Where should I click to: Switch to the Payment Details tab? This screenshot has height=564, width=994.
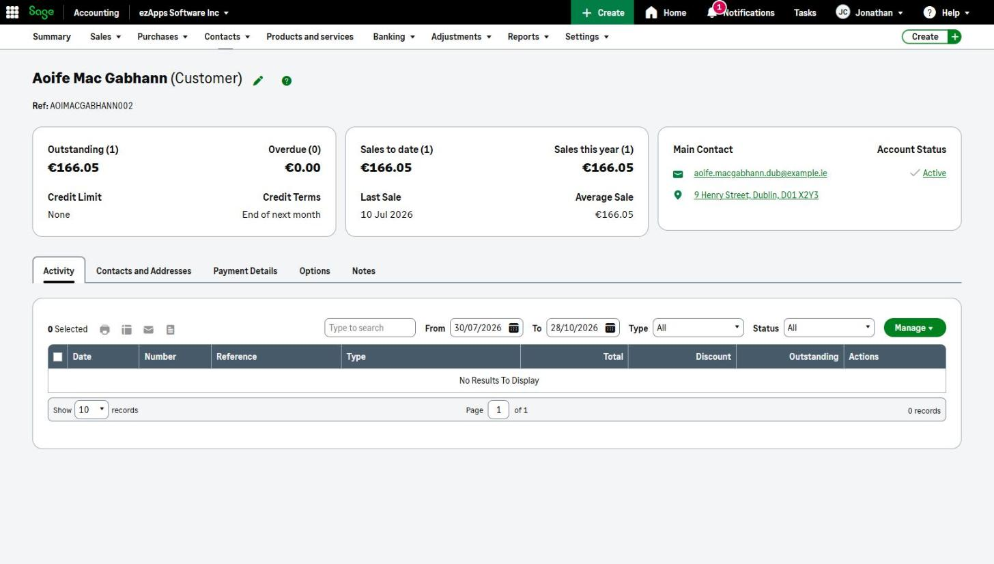pos(245,271)
